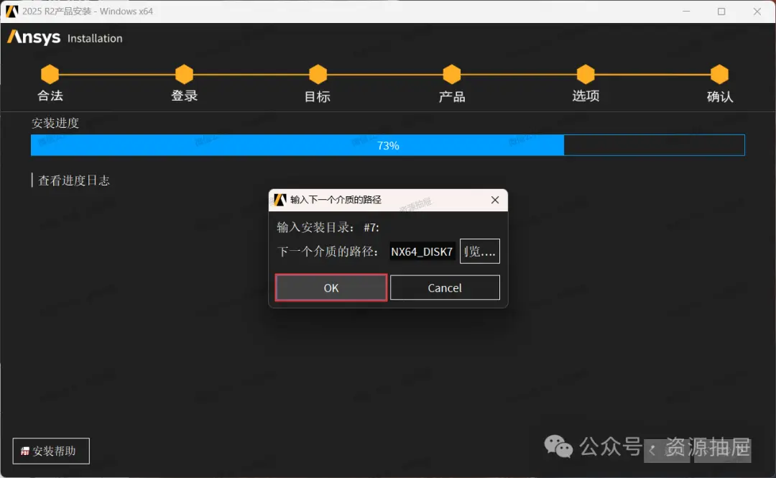Click the 选项 step hexagon icon

click(x=586, y=74)
